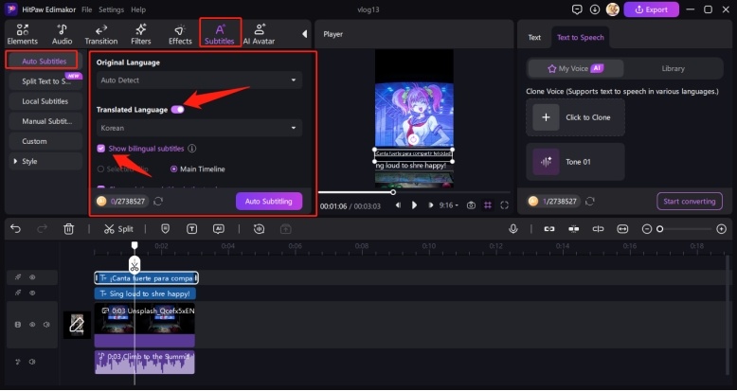Zoom out the timeline with the minus icon
Image resolution: width=737 pixels, height=391 pixels.
(647, 229)
